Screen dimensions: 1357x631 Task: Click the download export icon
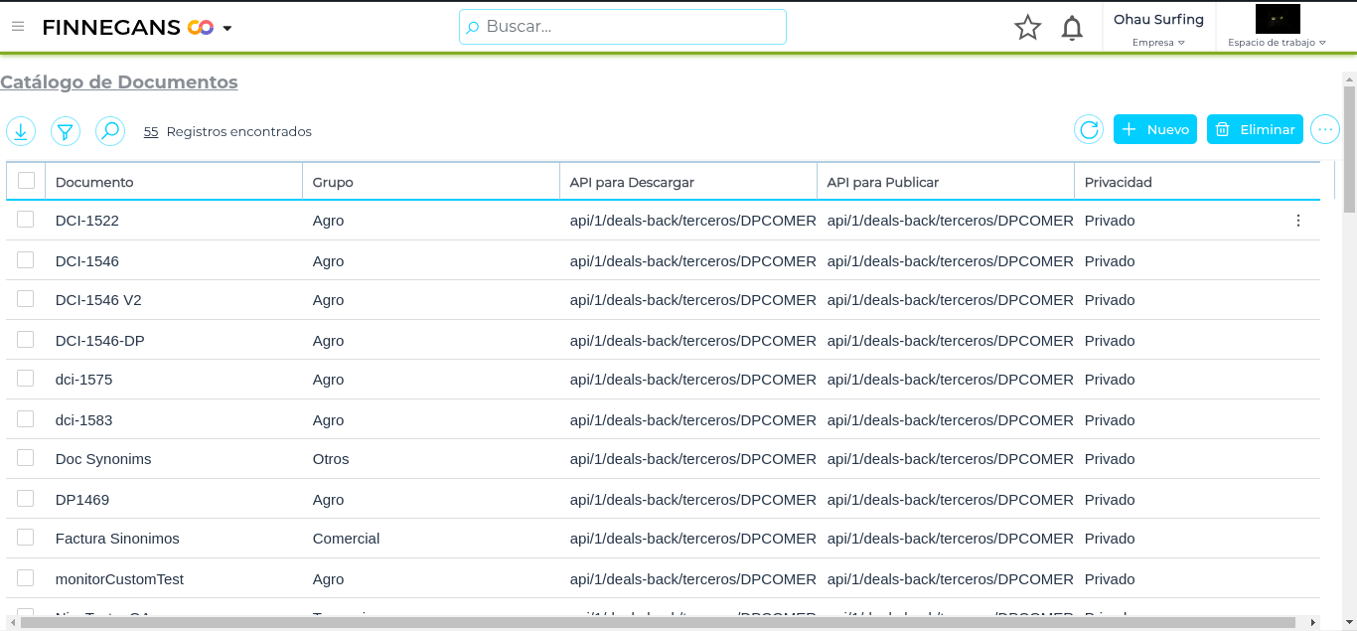(21, 131)
